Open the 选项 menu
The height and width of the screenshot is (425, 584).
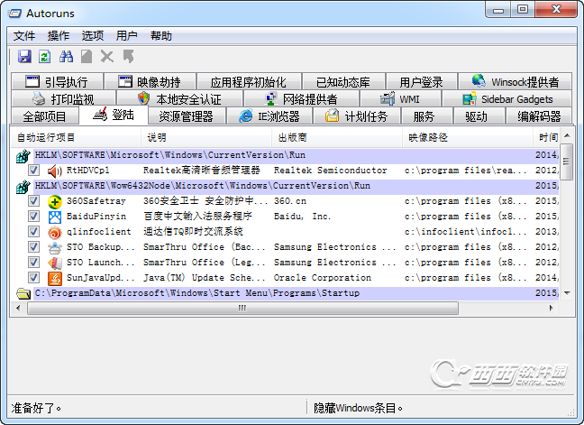point(93,36)
